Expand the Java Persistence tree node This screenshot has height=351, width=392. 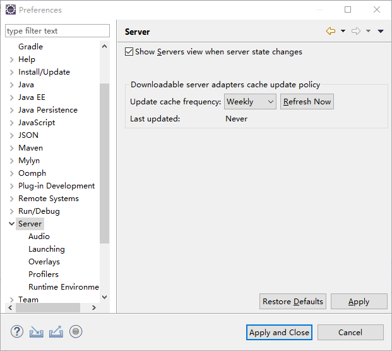(x=11, y=110)
